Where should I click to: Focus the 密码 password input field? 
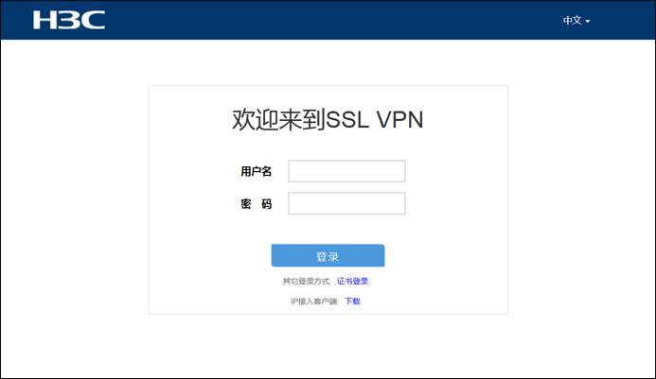tap(346, 203)
